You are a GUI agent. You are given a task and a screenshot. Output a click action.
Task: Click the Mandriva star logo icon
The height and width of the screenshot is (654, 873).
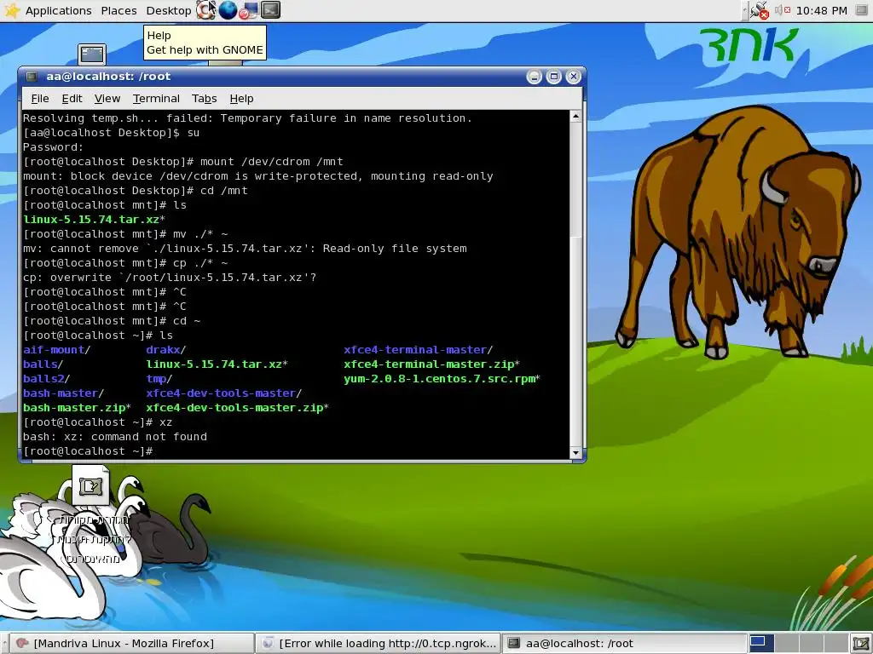(x=11, y=10)
